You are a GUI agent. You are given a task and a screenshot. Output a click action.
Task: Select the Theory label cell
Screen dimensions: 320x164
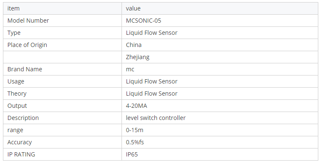(63, 94)
